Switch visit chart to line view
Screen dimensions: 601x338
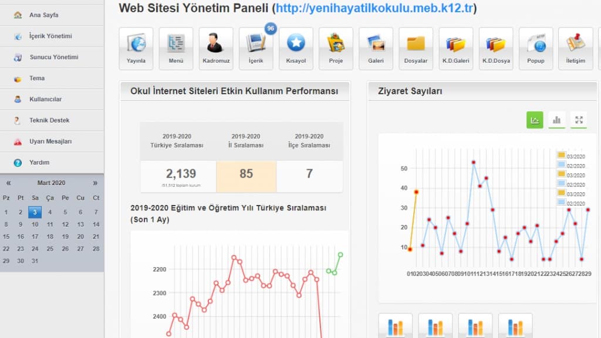[x=535, y=120]
